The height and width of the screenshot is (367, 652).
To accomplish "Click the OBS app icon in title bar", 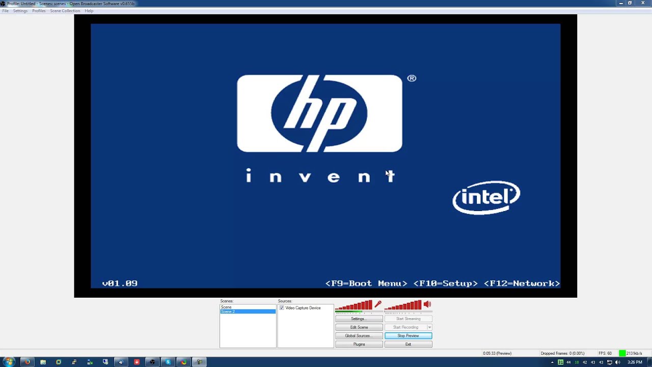I will [3, 4].
